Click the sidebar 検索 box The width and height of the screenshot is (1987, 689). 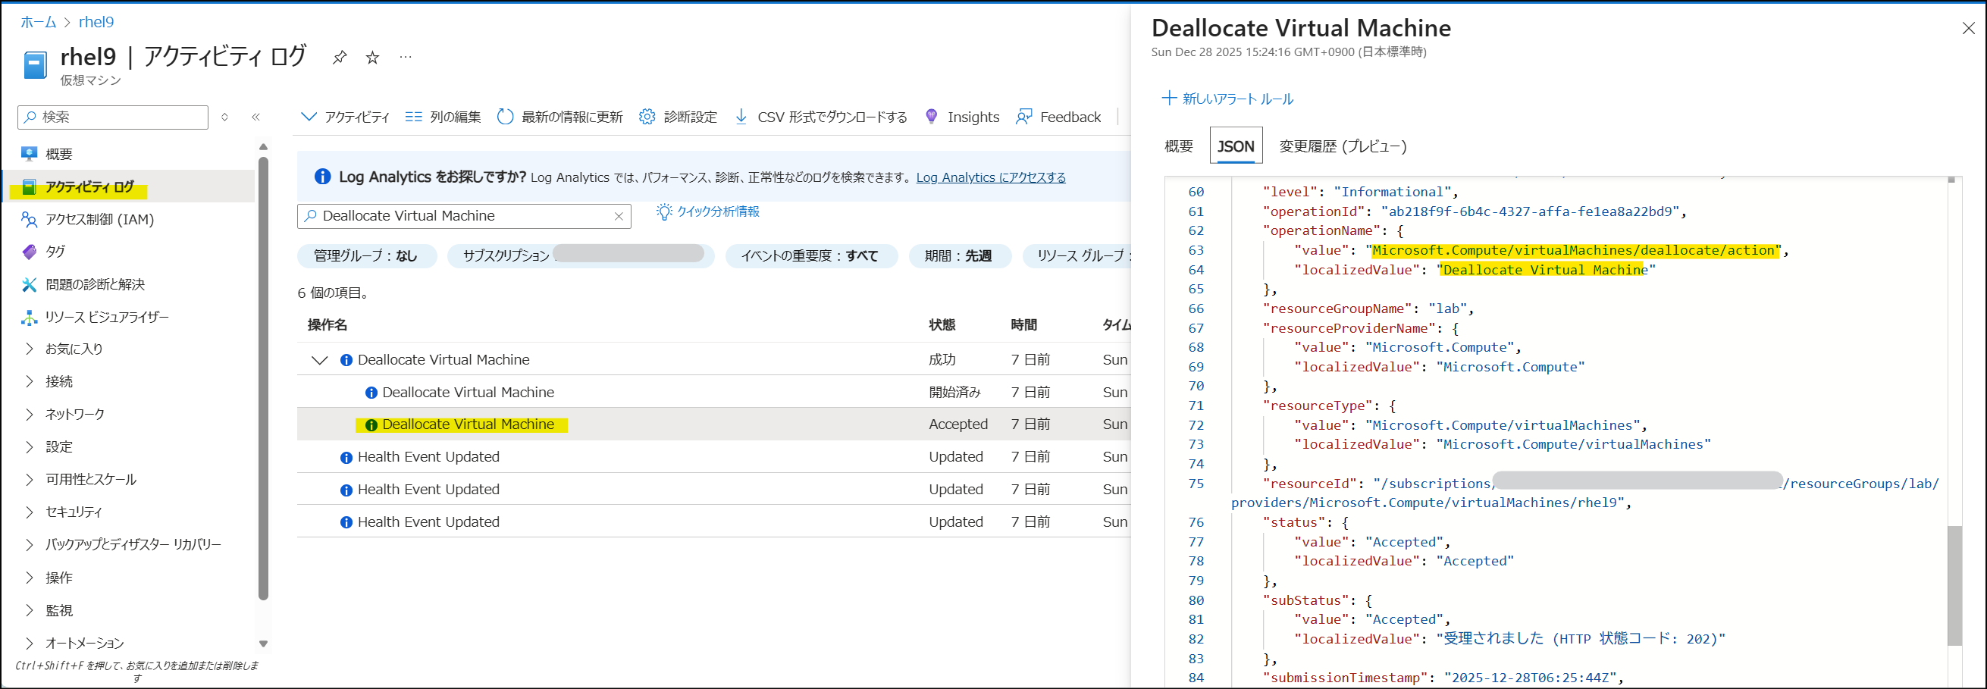(113, 117)
